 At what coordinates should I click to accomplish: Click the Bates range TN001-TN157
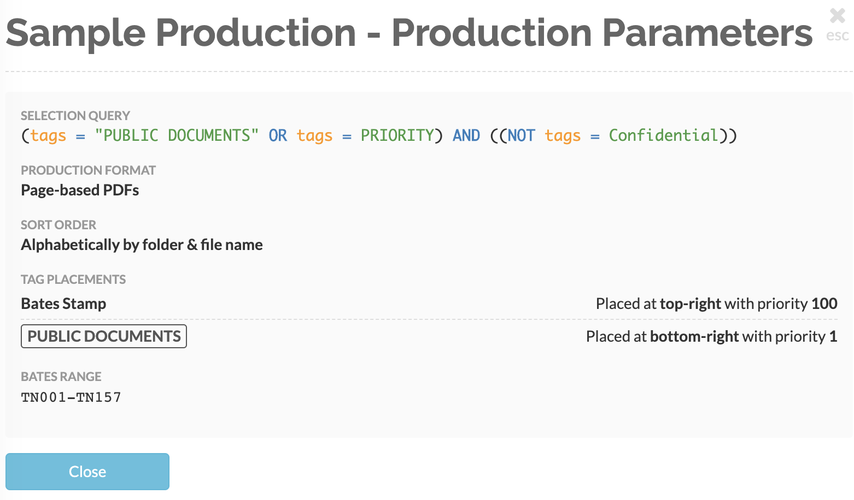pyautogui.click(x=71, y=397)
